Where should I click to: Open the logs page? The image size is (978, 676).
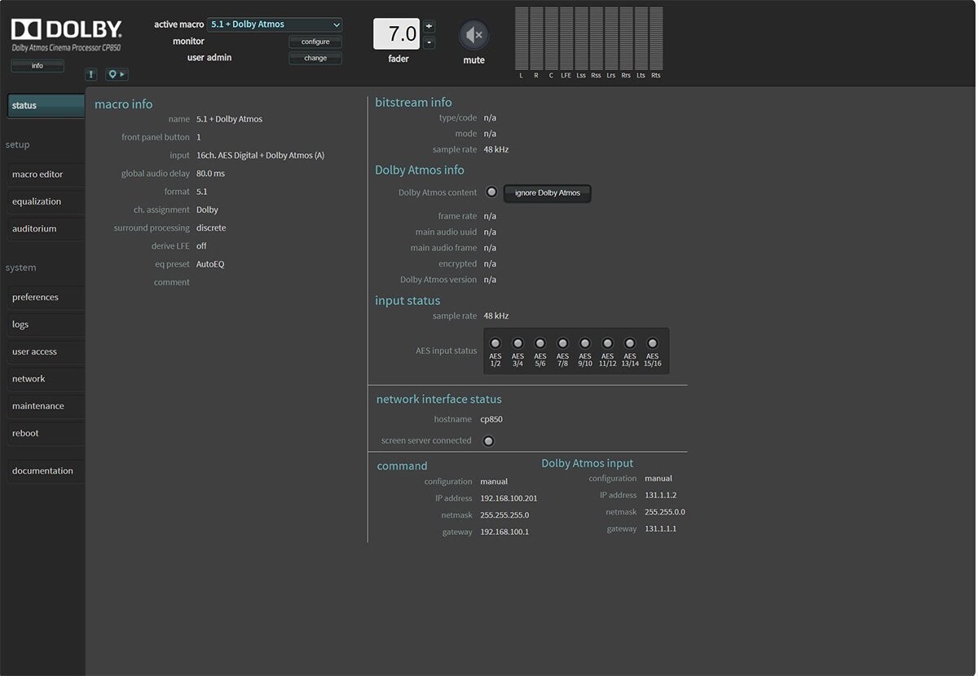click(x=46, y=325)
